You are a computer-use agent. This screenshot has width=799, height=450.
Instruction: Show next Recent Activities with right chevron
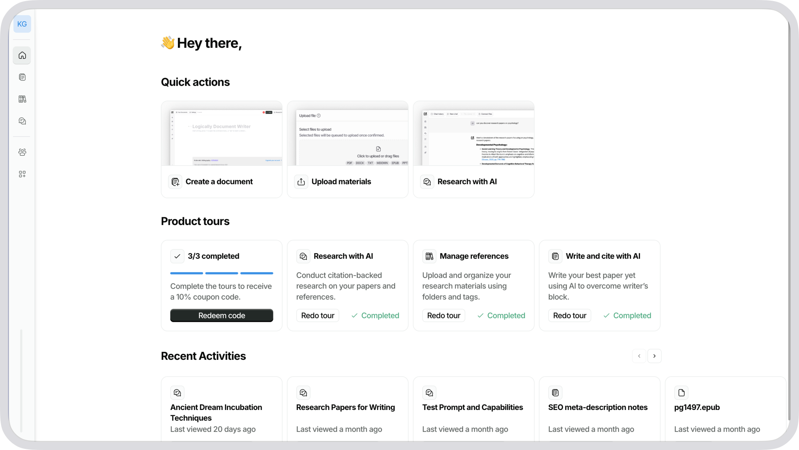(x=654, y=356)
